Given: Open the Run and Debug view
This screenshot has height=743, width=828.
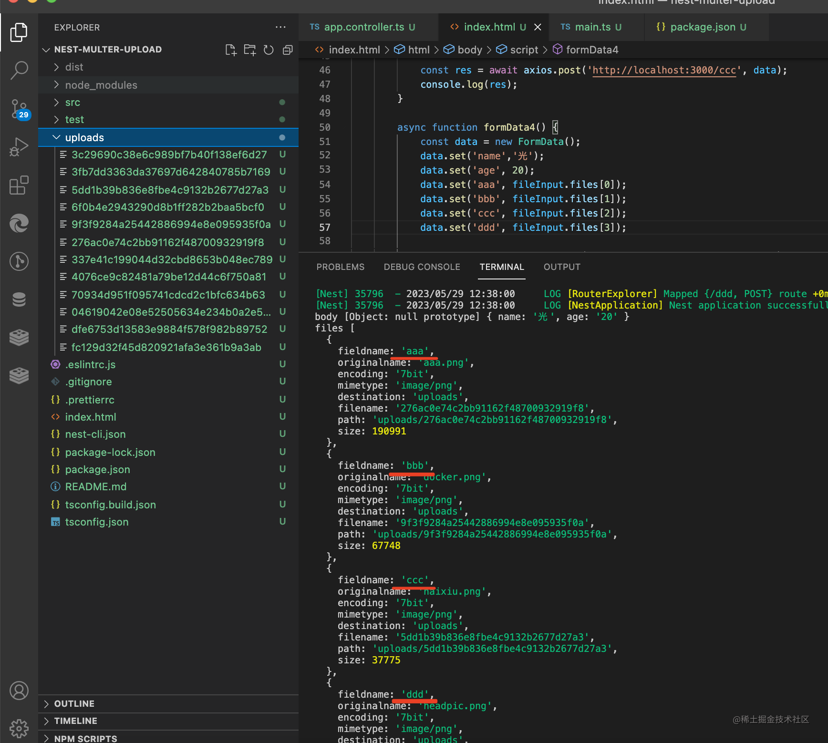Looking at the screenshot, I should [19, 147].
